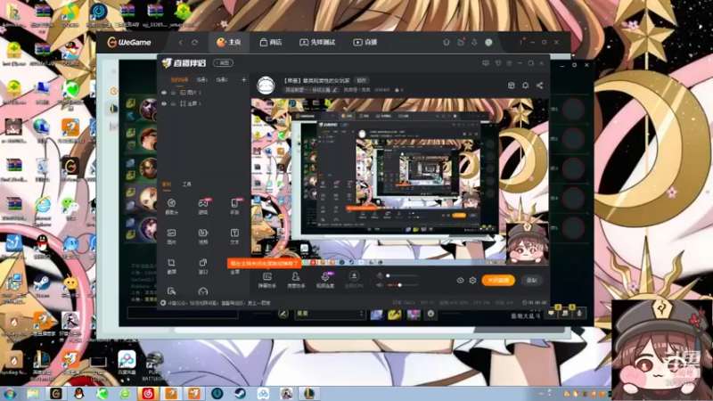Open WeGame 先锋测试 tab

click(317, 42)
